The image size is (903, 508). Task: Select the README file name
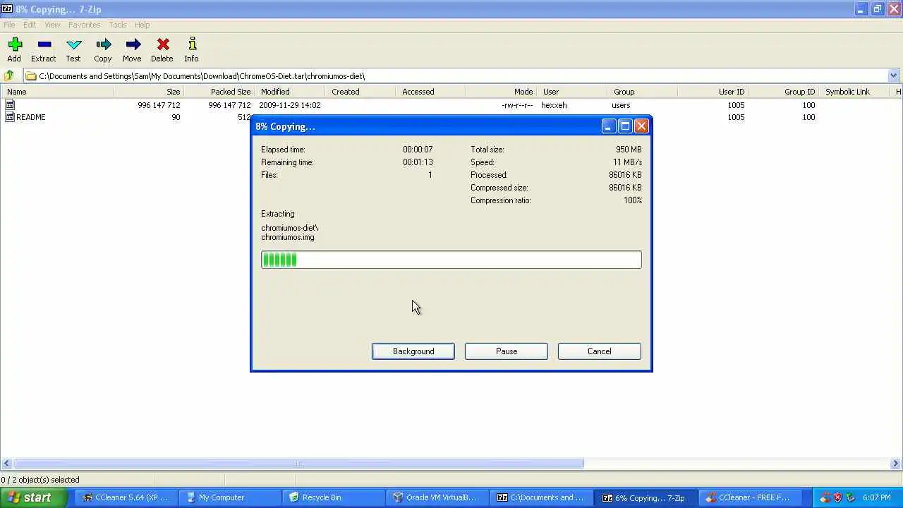[x=31, y=117]
